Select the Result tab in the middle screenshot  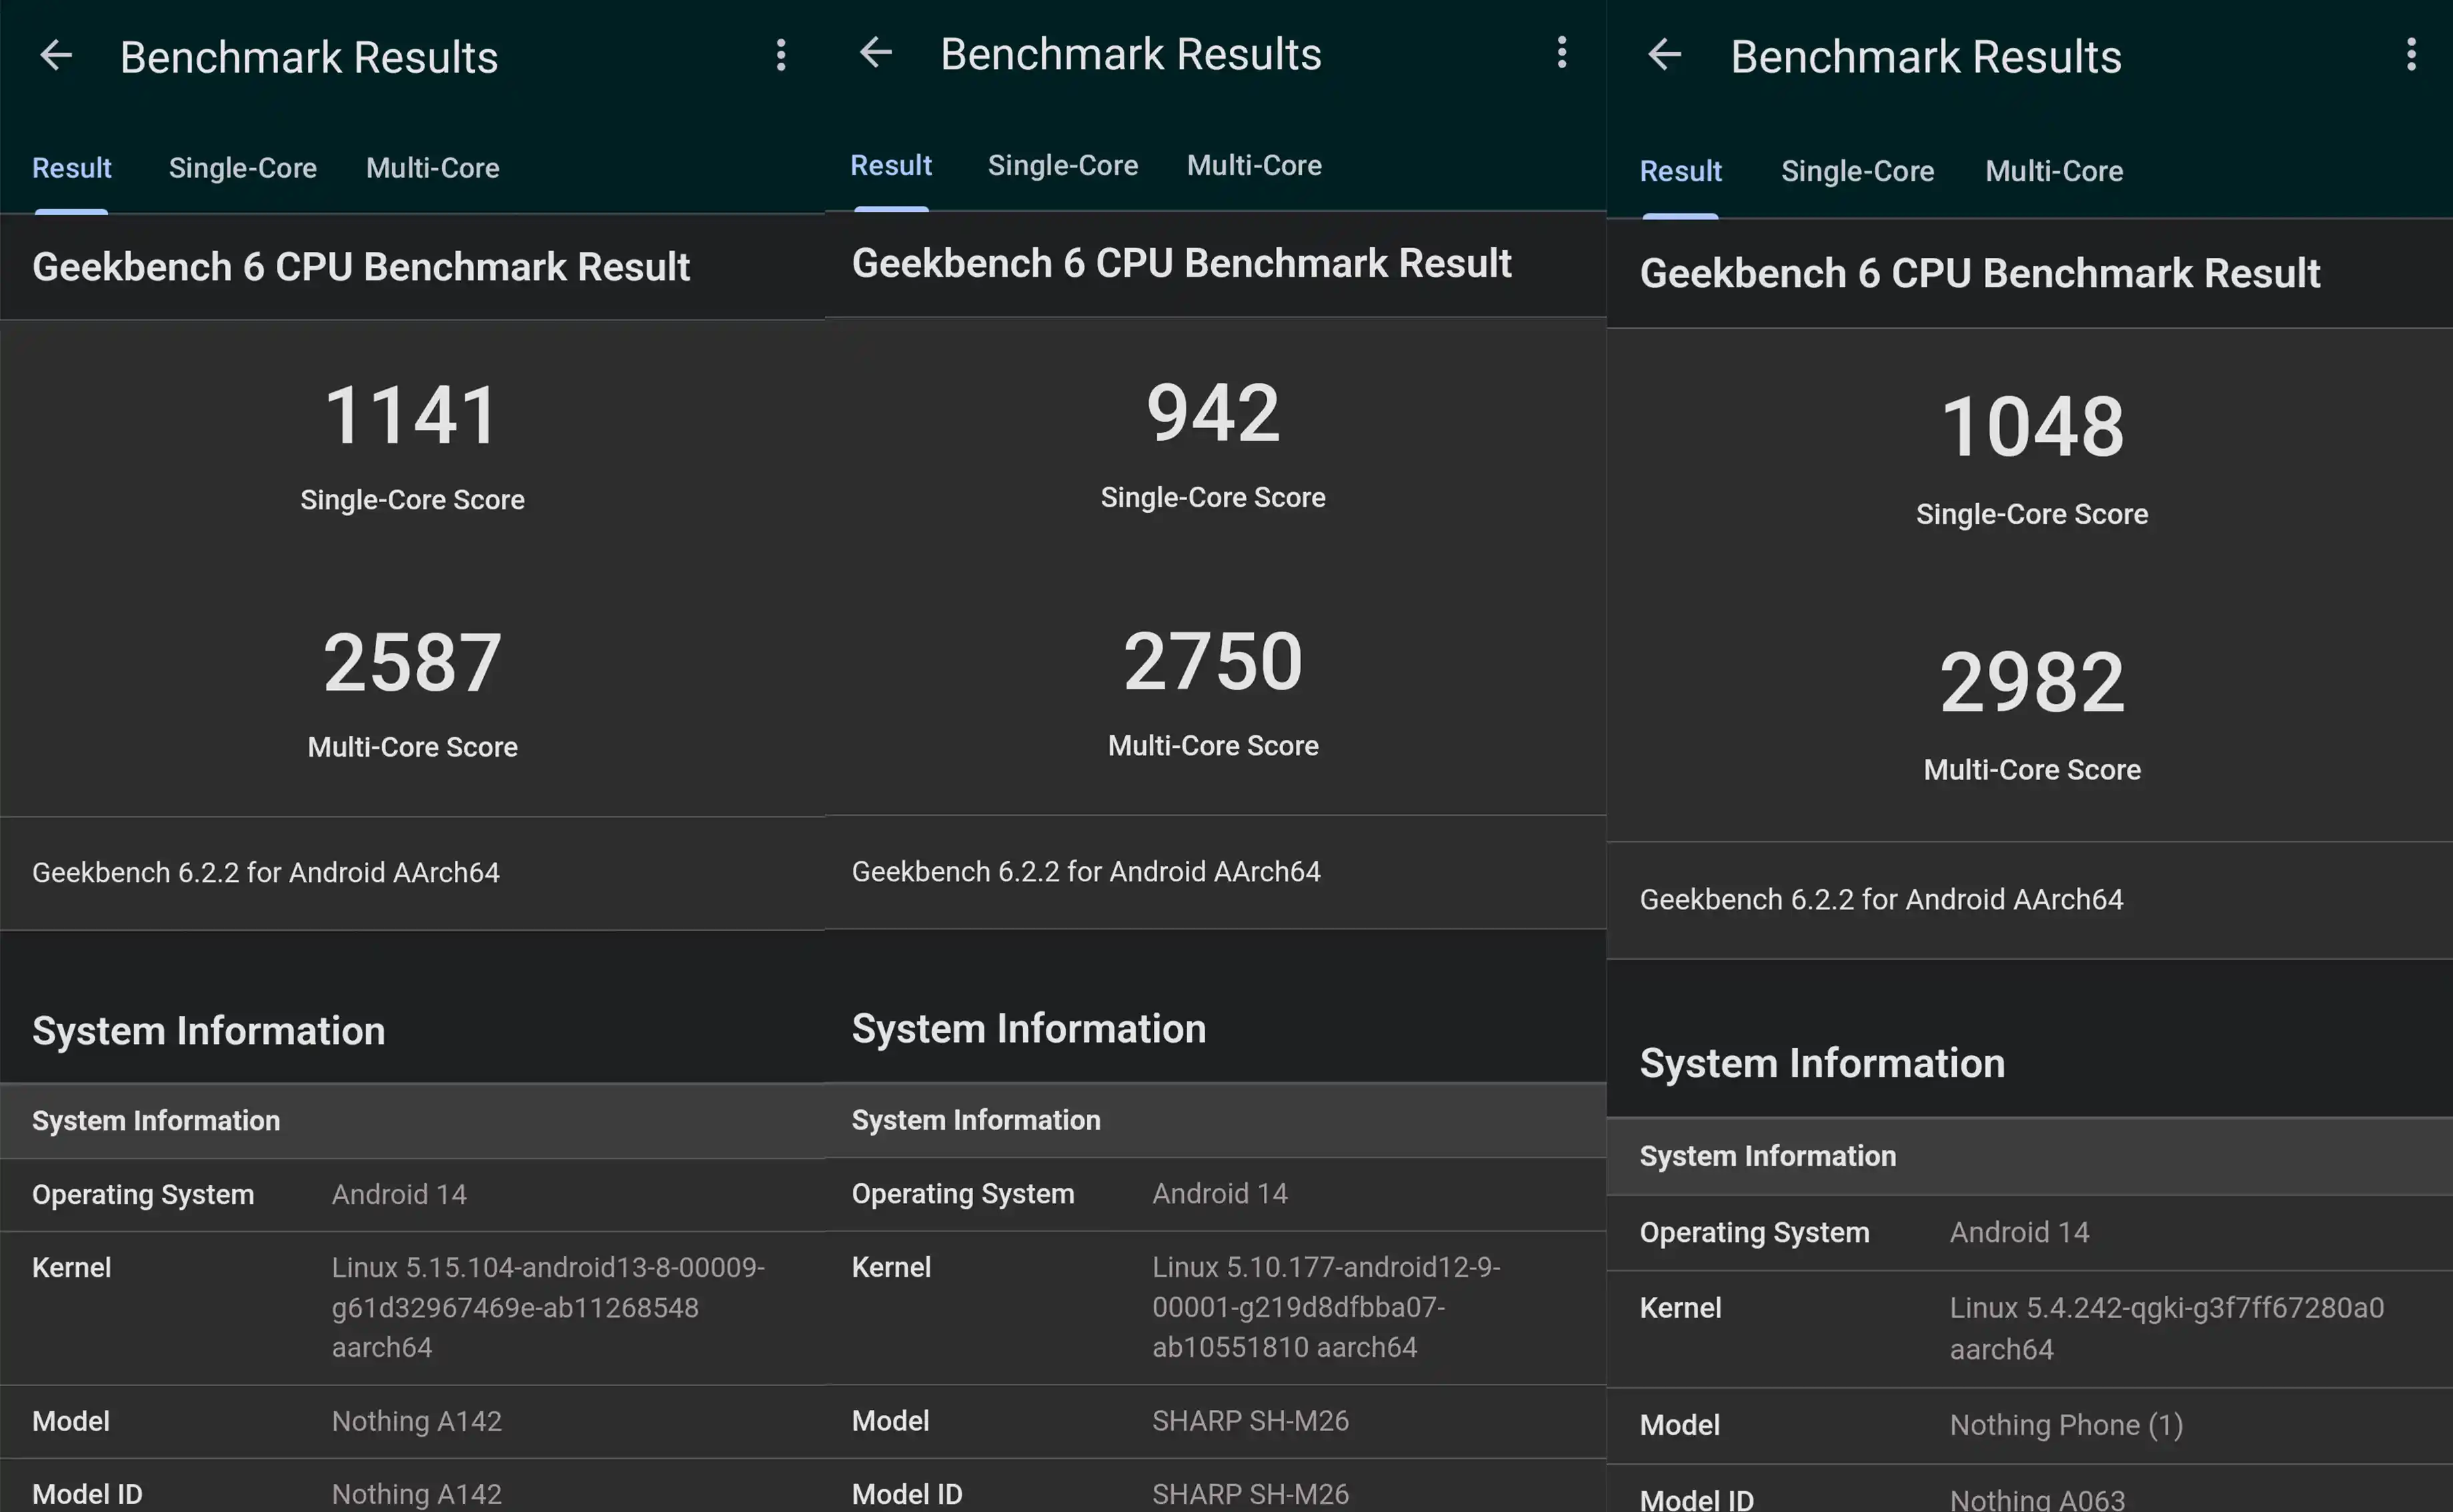pos(890,165)
